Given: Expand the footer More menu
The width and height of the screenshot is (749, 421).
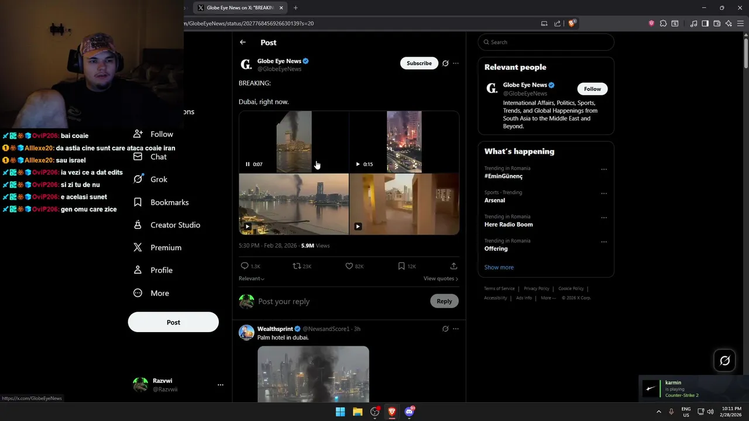Looking at the screenshot, I should (548, 298).
